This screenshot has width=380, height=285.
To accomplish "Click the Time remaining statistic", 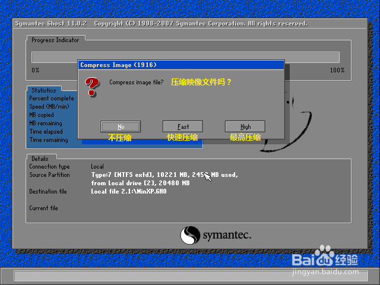I will tap(49, 140).
